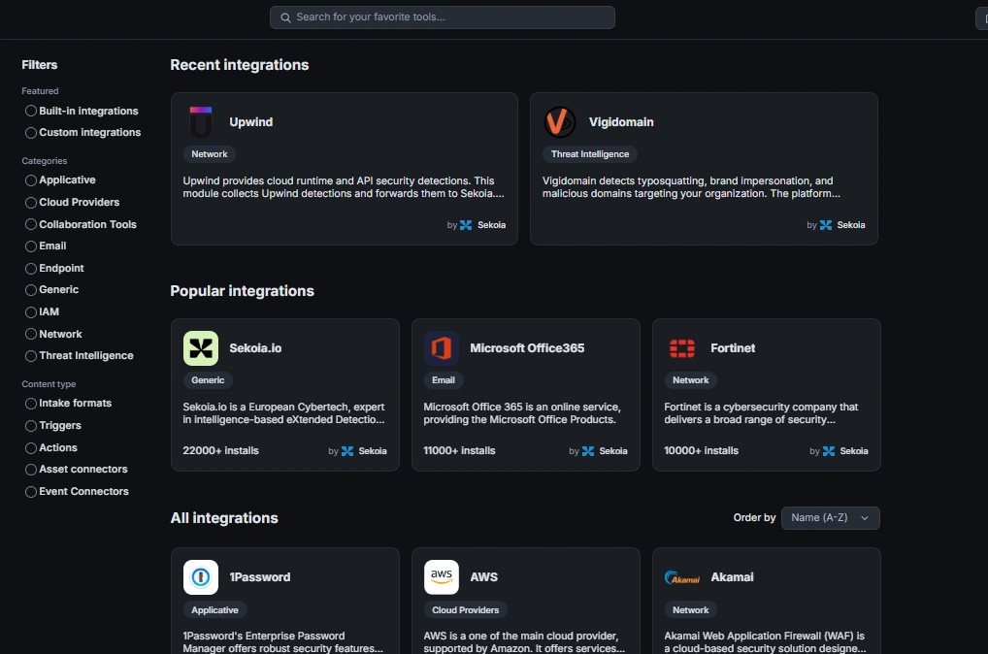The height and width of the screenshot is (654, 988).
Task: Click the 11000+ installs text
Action: click(x=459, y=451)
